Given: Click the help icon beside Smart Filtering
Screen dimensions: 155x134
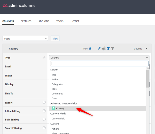Looking at the screenshot, I should coord(44,128).
